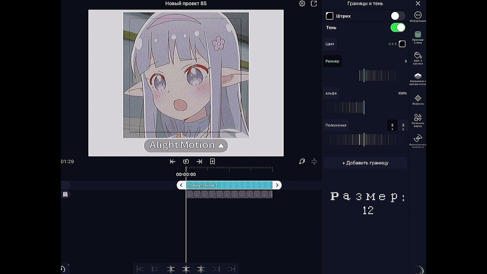Screen dimensions: 487x274
Task: Click the left arrow on Прямоугольник 1 layer
Action: point(181,185)
